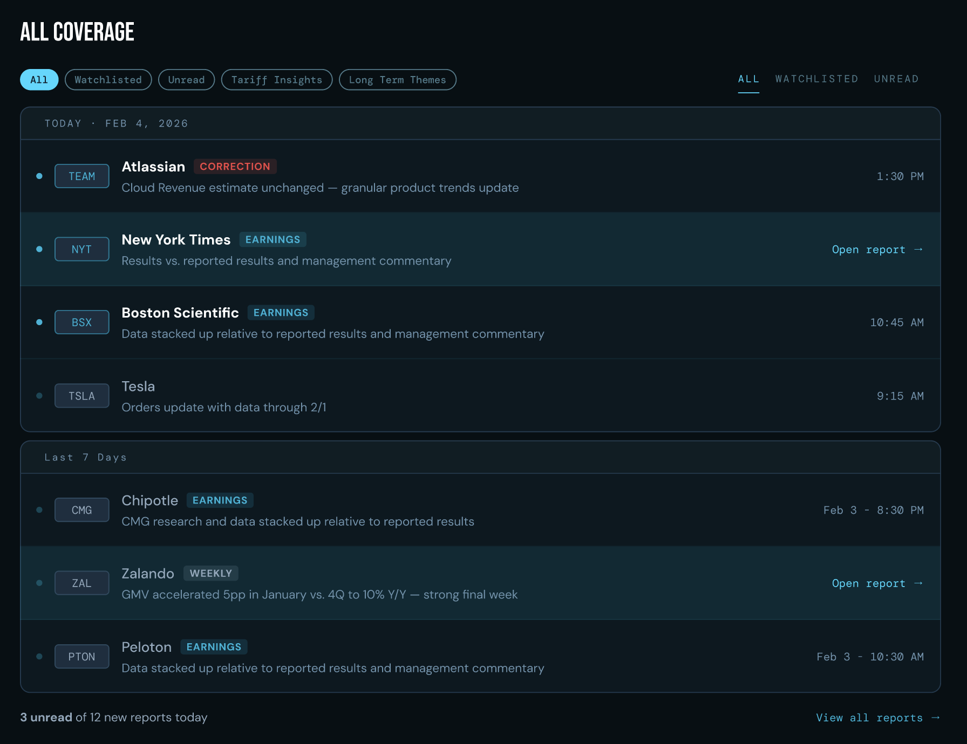The width and height of the screenshot is (967, 744).
Task: Click the TEAM ticker badge
Action: [82, 176]
